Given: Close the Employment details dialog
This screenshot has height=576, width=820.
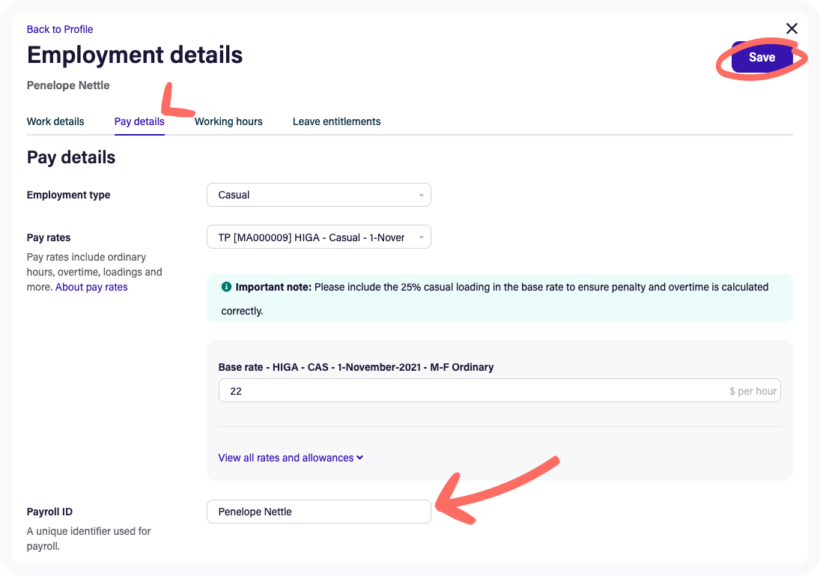Looking at the screenshot, I should click(792, 28).
